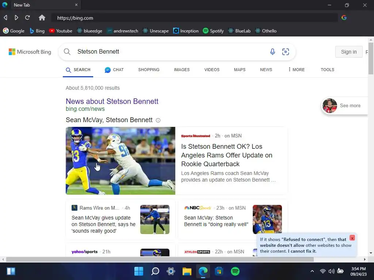Switch to the CHAT tab
The height and width of the screenshot is (280, 374).
[114, 70]
